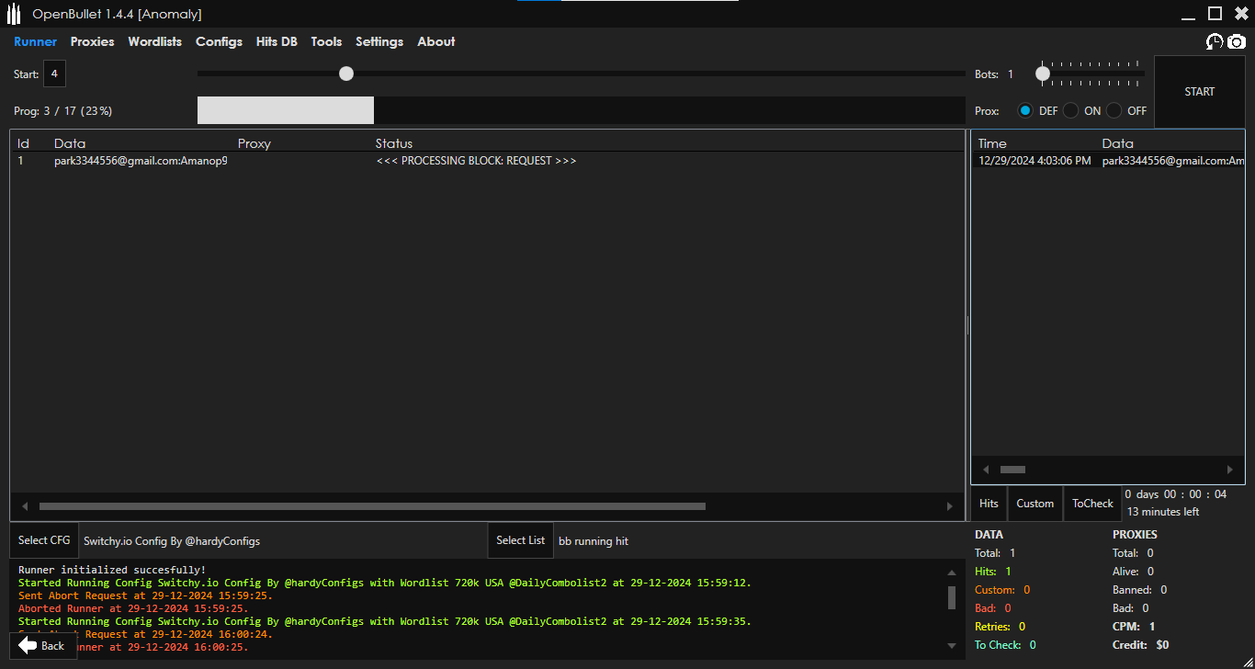The height and width of the screenshot is (669, 1255).
Task: Click right scroll arrow of the runner table
Action: click(950, 506)
